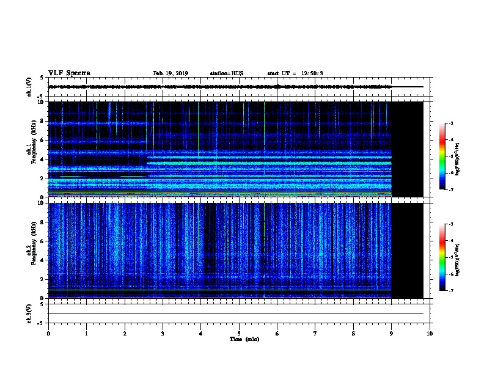This screenshot has height=374, width=484.
Task: Click time tick label "4" on x-axis
Action: (201, 333)
